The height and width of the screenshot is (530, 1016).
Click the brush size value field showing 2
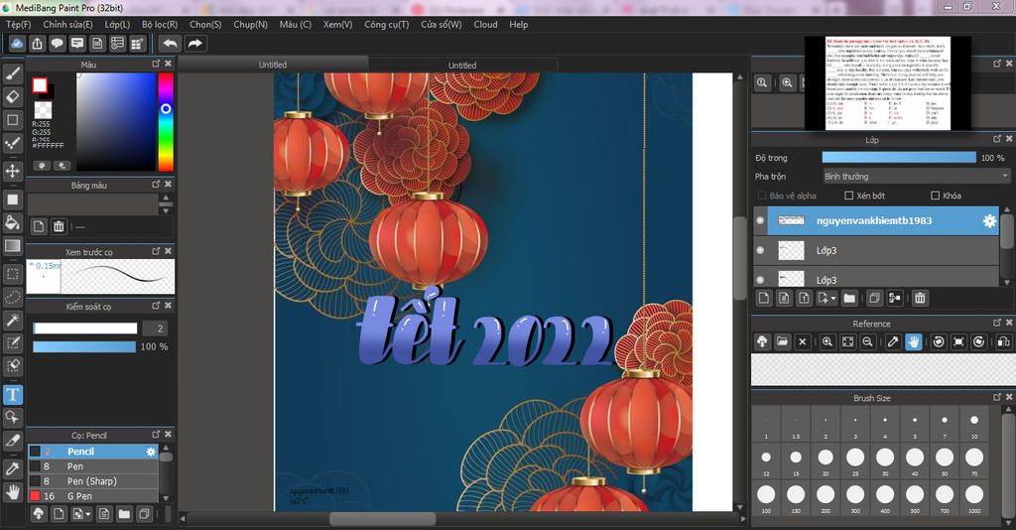(156, 329)
